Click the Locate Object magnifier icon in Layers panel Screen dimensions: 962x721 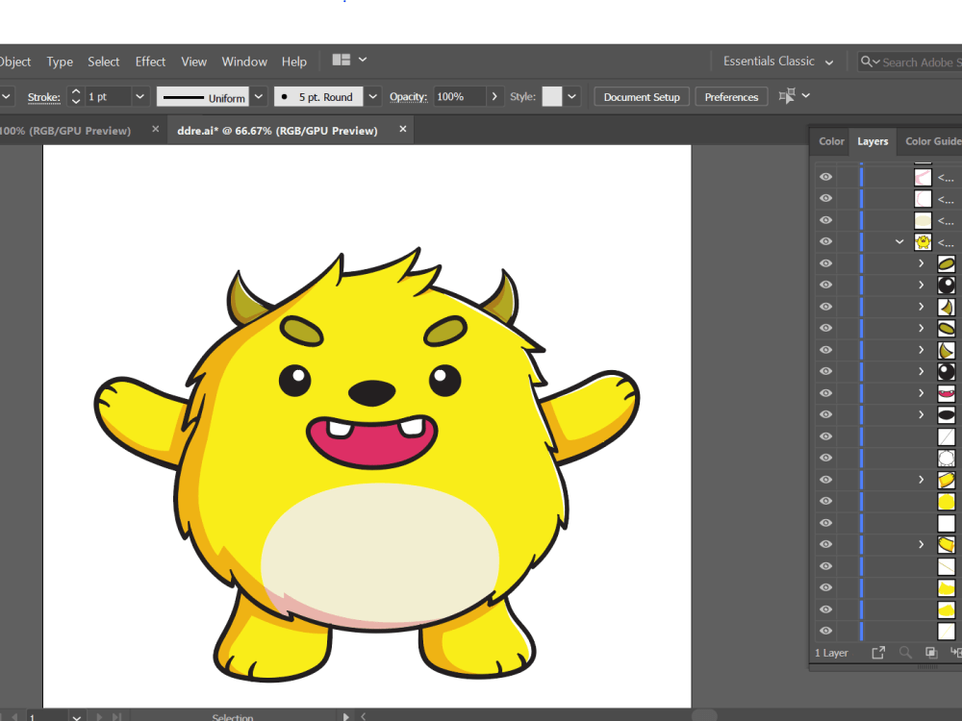(x=905, y=652)
